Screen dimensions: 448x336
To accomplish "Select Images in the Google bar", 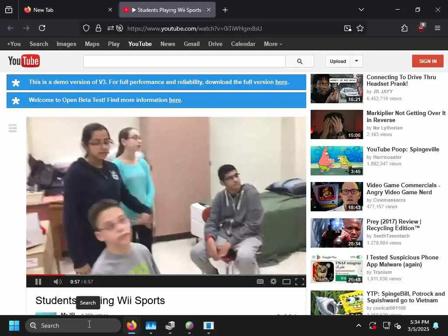I will [66, 44].
